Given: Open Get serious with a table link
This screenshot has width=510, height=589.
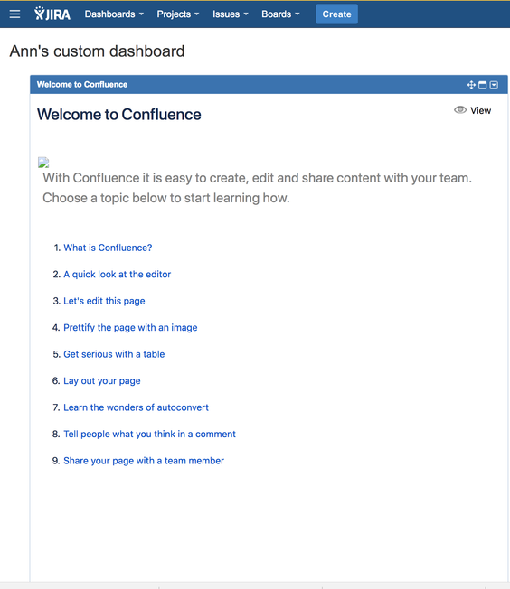Looking at the screenshot, I should (114, 354).
